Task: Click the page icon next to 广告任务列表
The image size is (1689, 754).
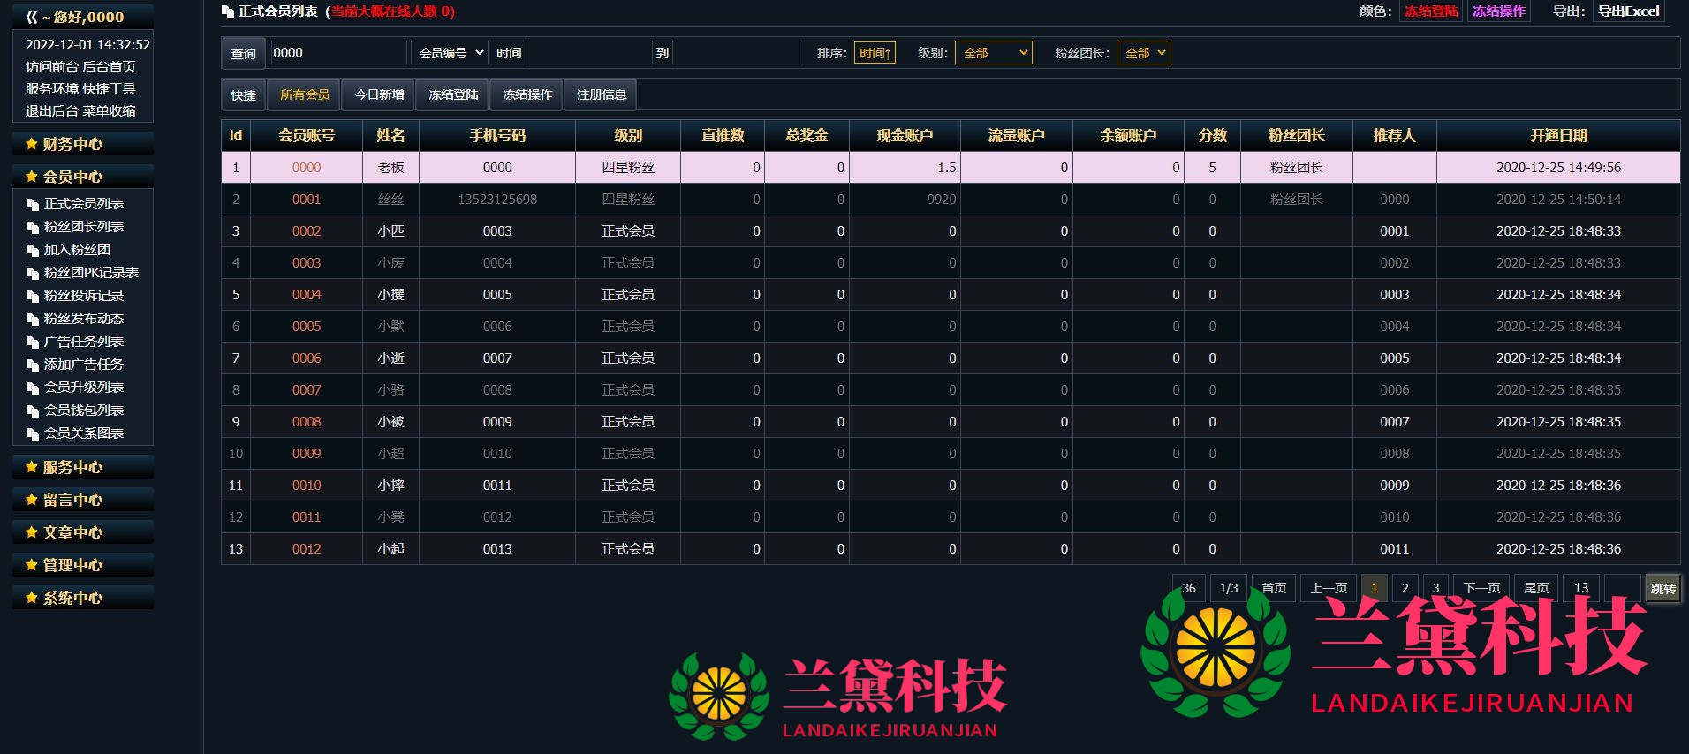Action: 33,342
